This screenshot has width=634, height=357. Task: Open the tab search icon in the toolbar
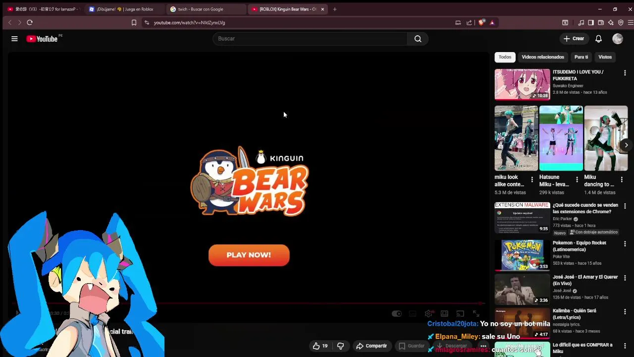pos(565,22)
